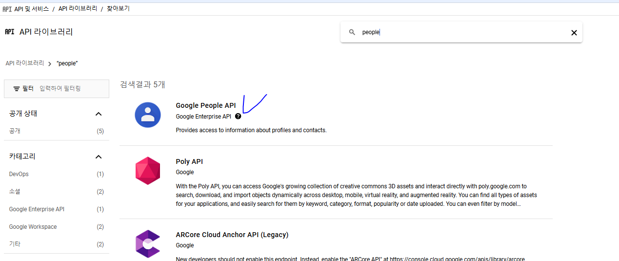619x261 pixels.
Task: Click the help icon beside Google Enterprise API
Action: pos(238,117)
